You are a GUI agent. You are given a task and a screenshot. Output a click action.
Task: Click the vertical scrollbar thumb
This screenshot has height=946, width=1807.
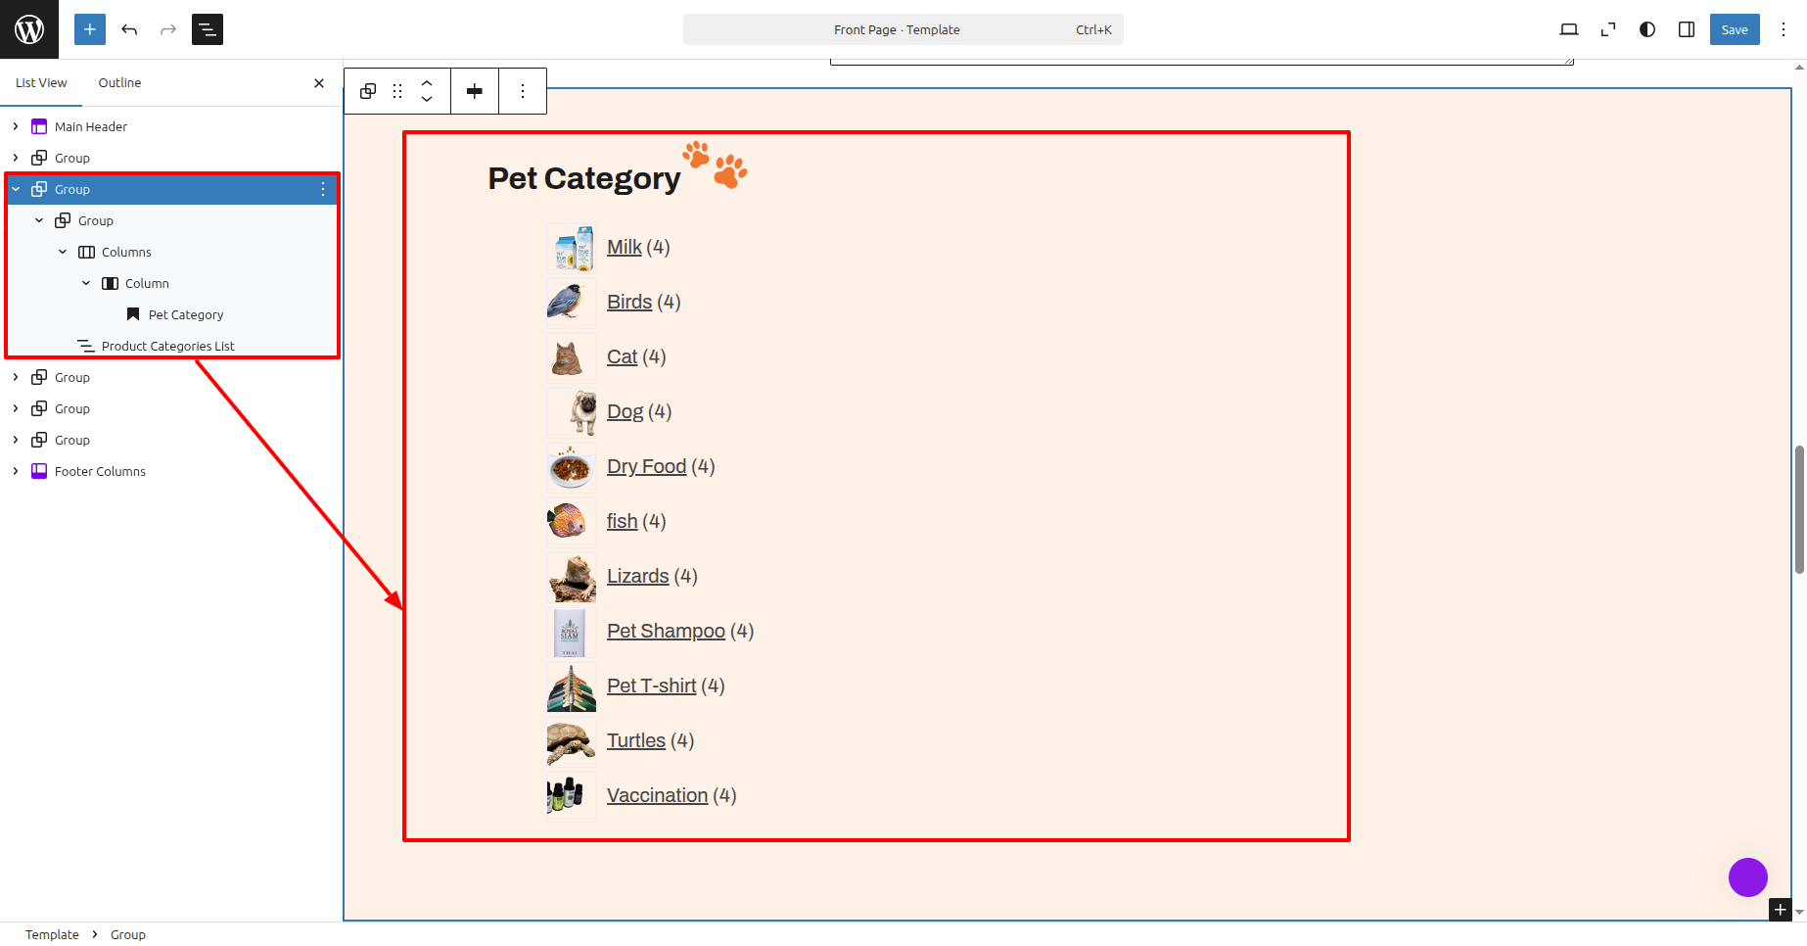1799,509
